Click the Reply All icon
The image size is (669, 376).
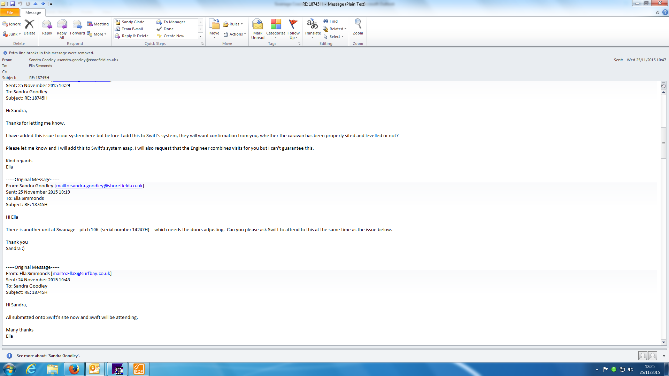coord(62,27)
